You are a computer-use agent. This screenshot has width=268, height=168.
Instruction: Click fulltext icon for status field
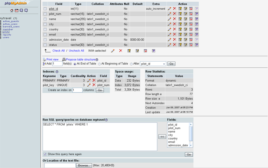196,45
